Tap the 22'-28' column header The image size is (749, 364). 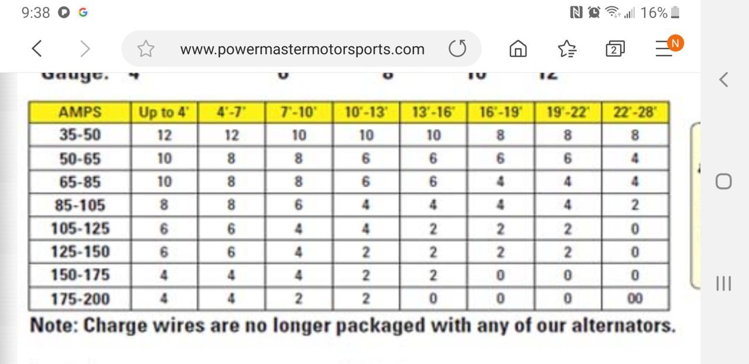pyautogui.click(x=635, y=112)
